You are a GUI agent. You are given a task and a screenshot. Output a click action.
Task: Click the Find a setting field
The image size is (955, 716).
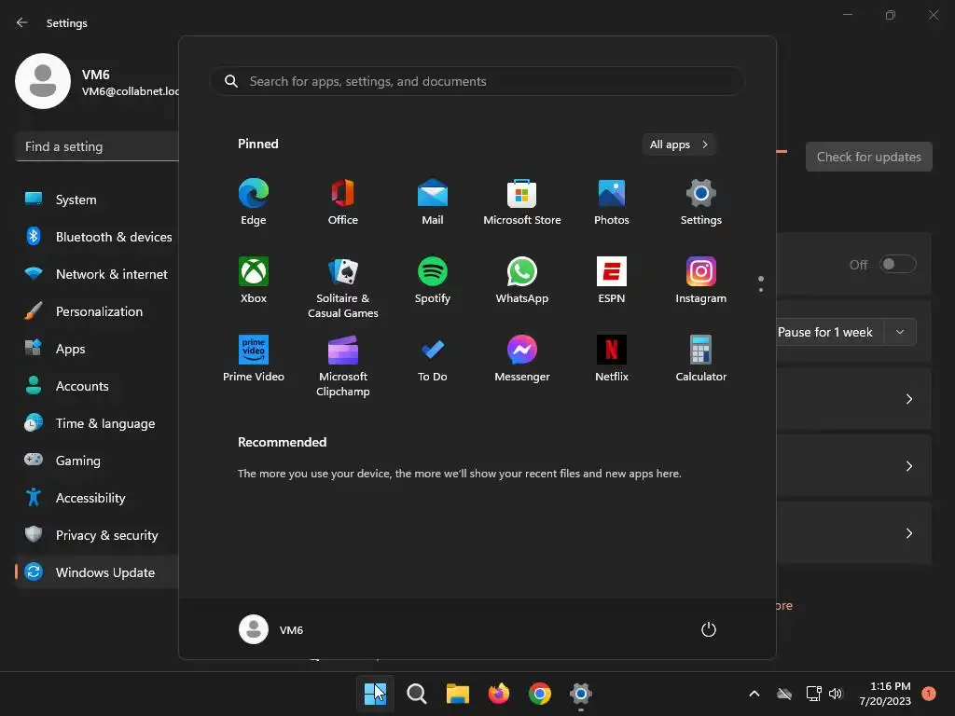(97, 146)
